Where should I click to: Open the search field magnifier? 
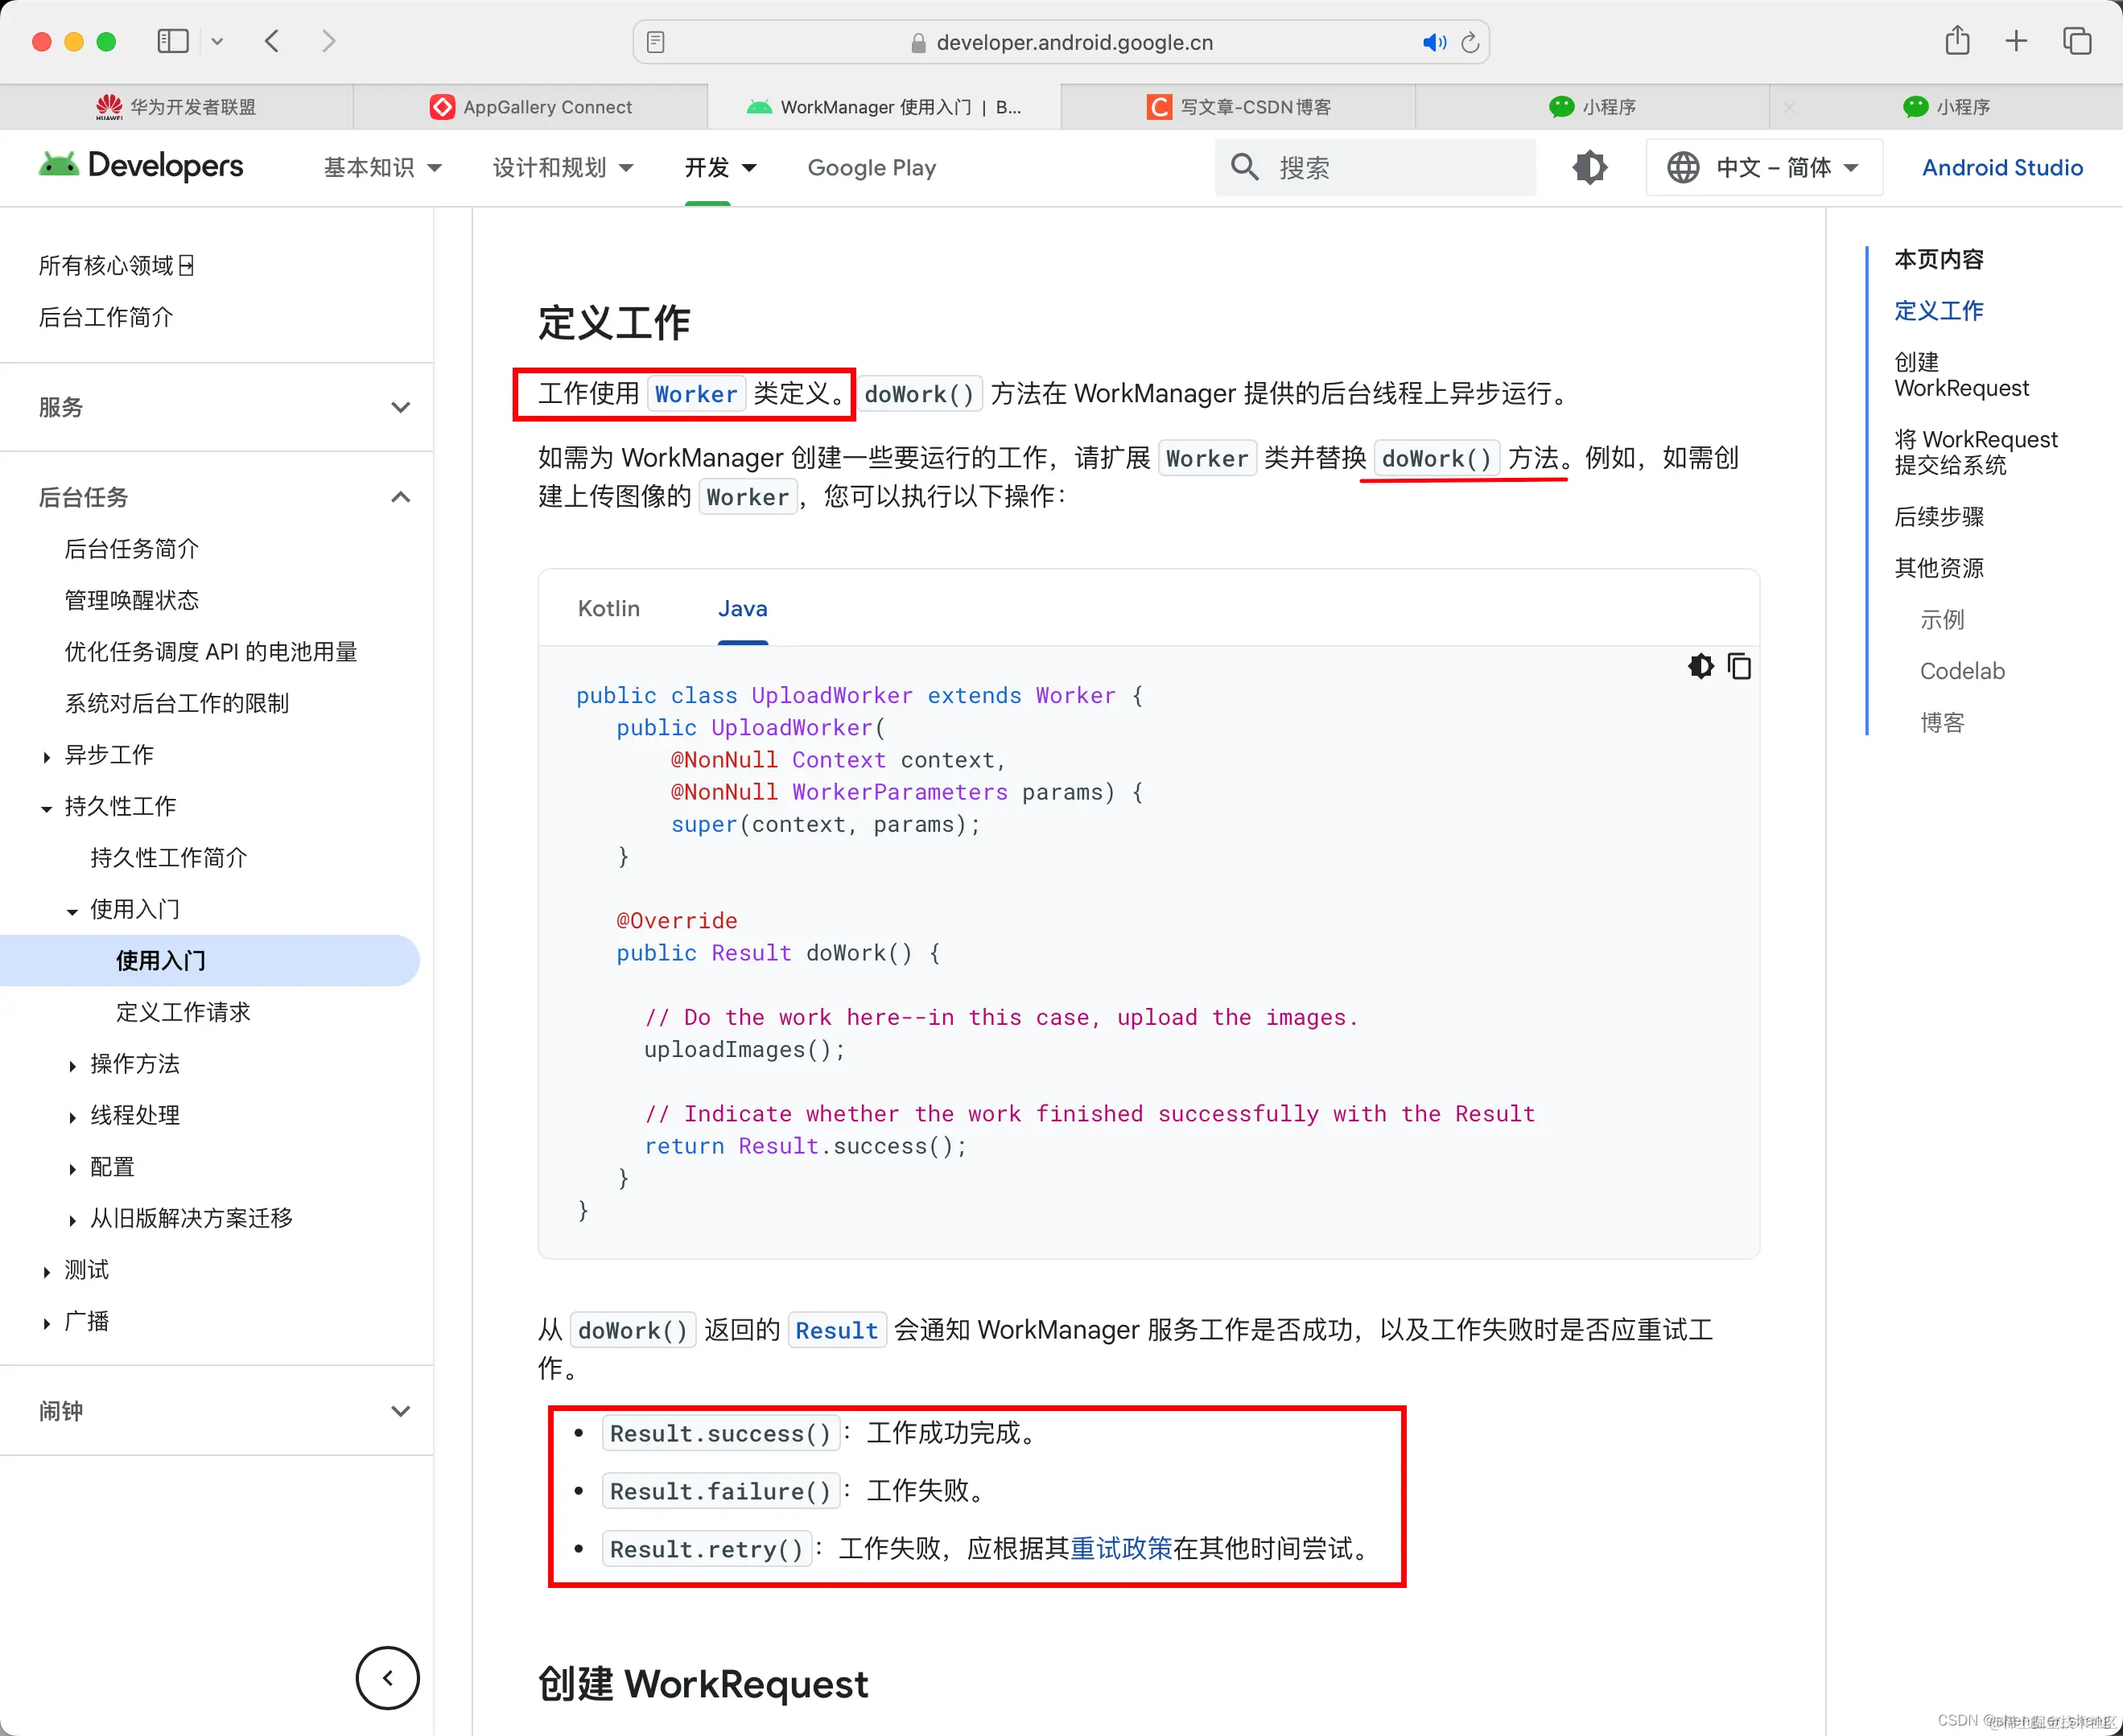1243,167
